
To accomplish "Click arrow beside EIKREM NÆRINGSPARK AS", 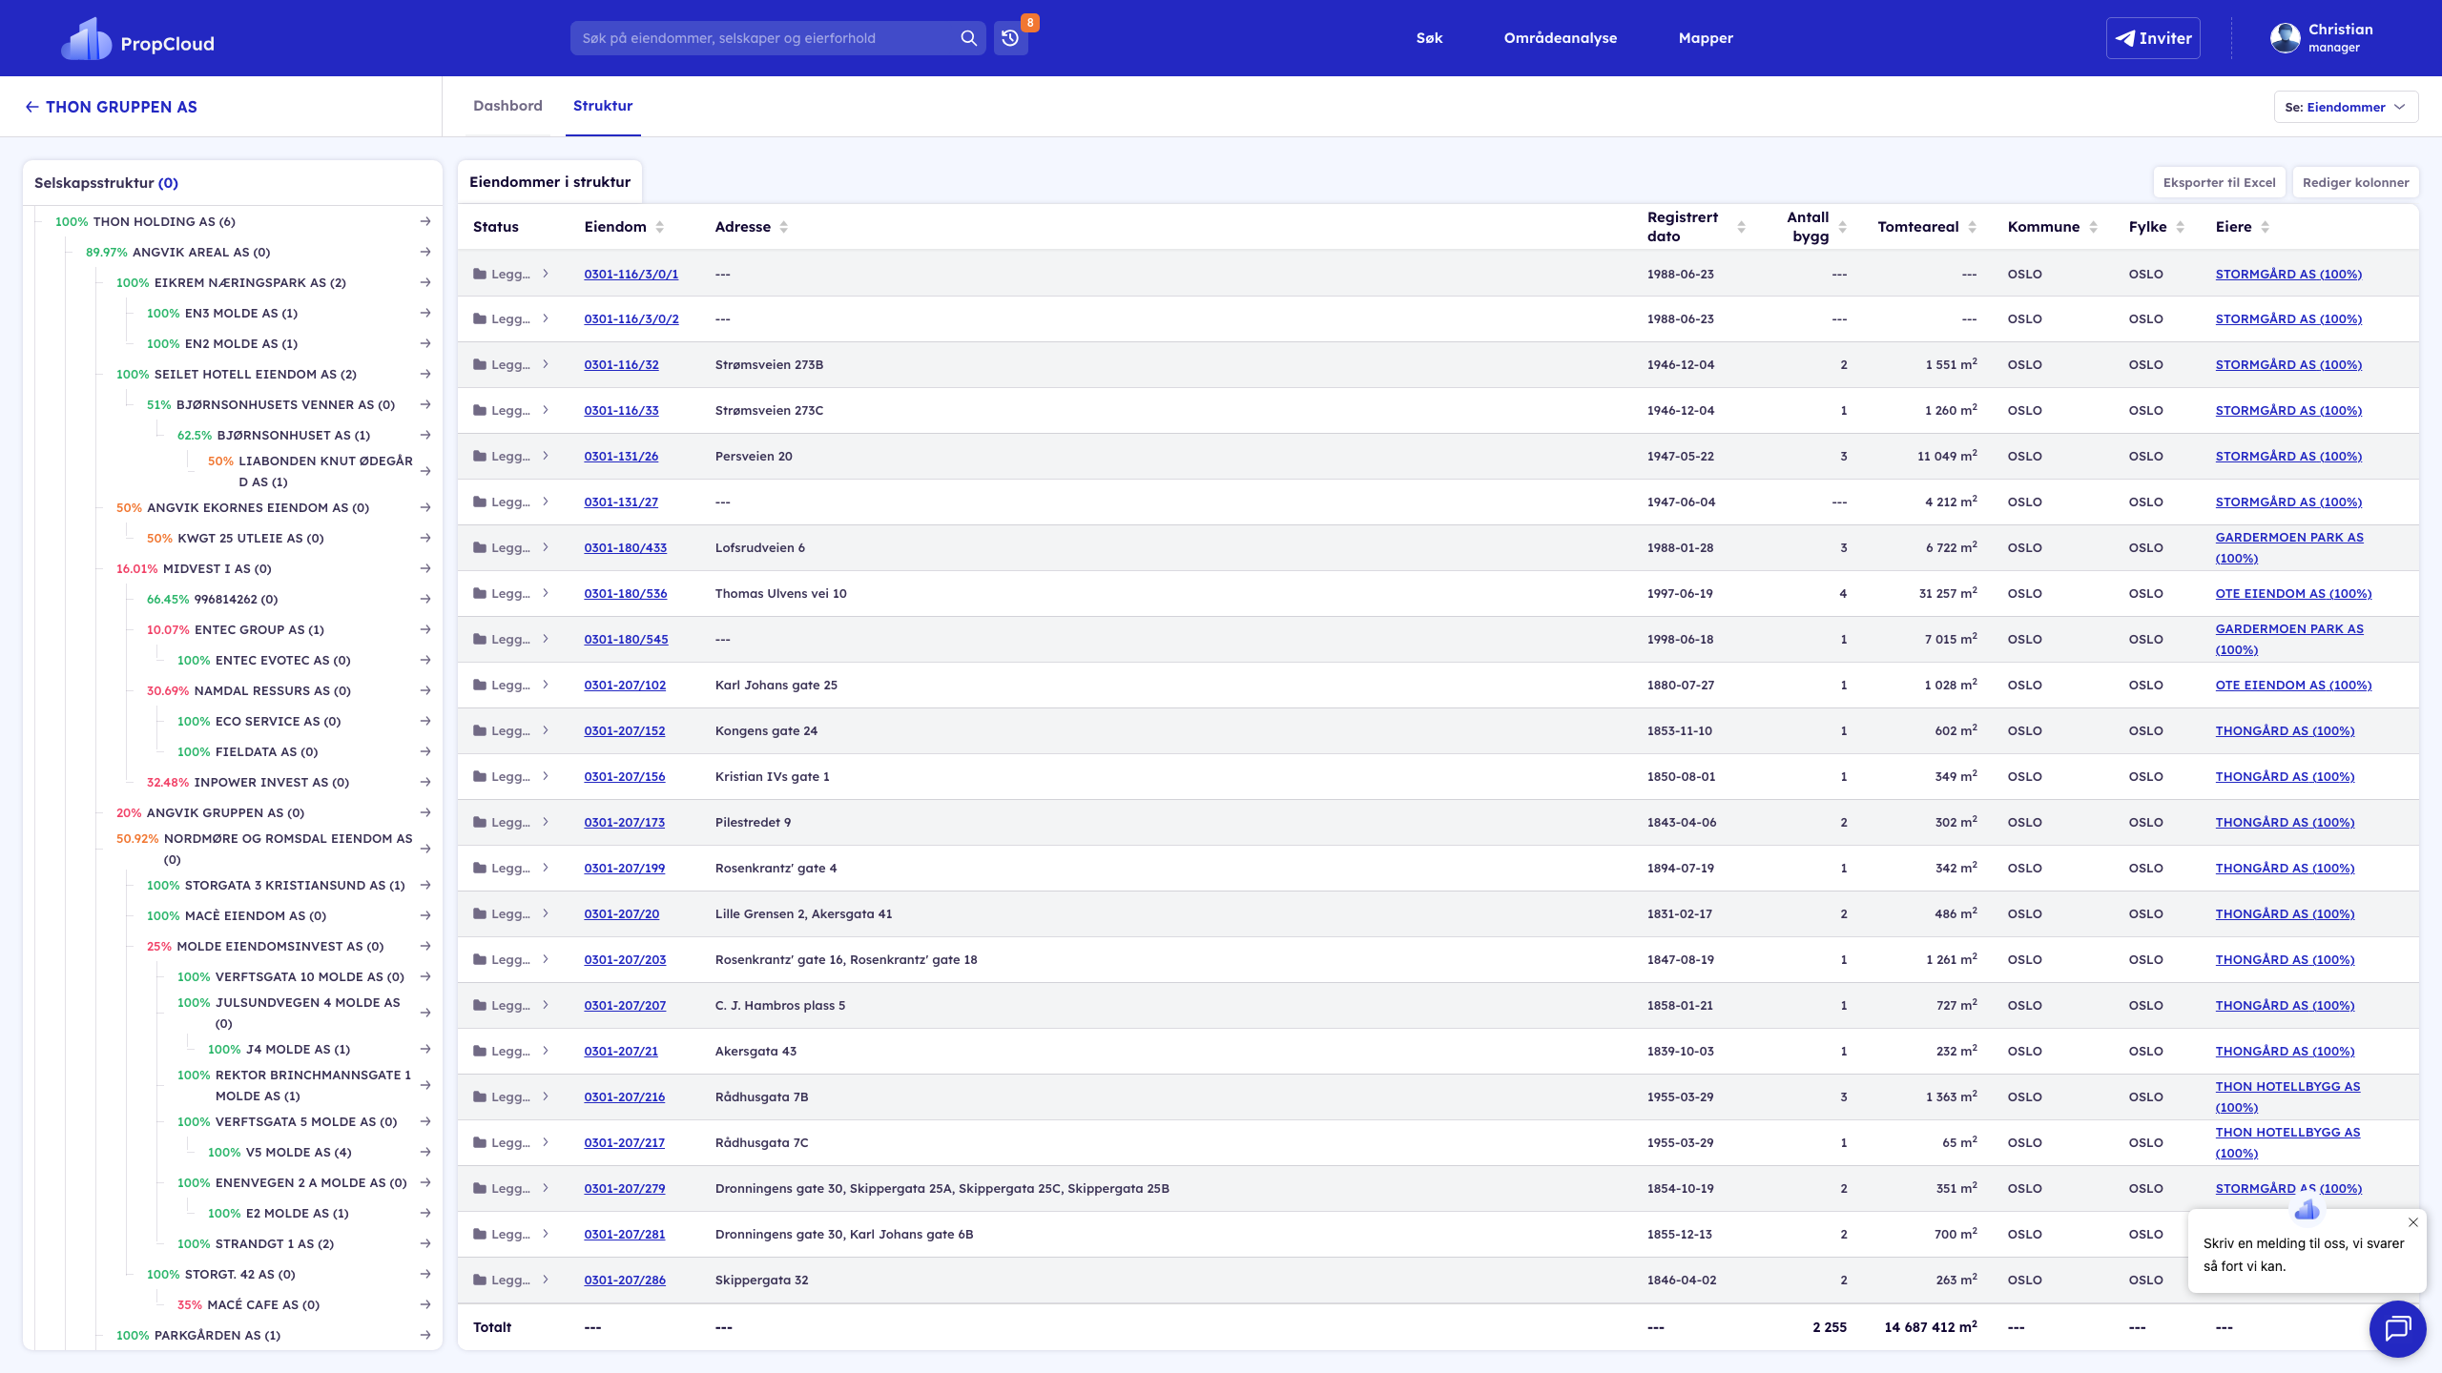I will coord(425,282).
